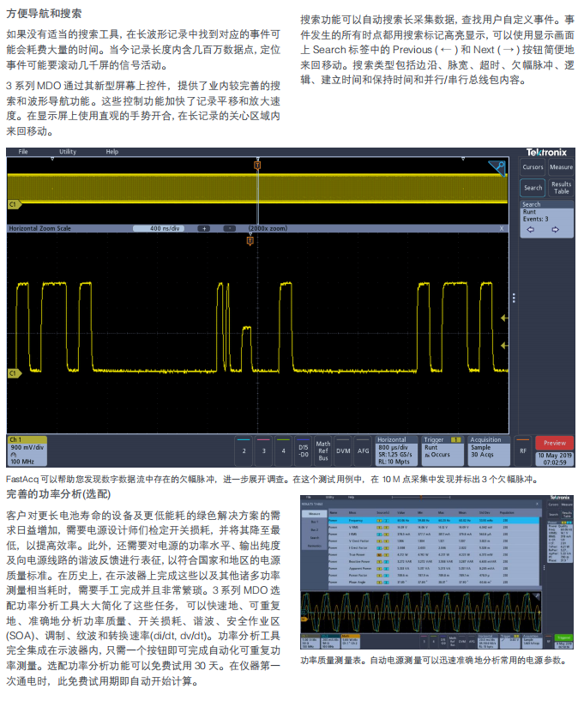Click the zoom magnifier icon in overview
Viewport: 584px width, 701px height.
click(x=497, y=168)
